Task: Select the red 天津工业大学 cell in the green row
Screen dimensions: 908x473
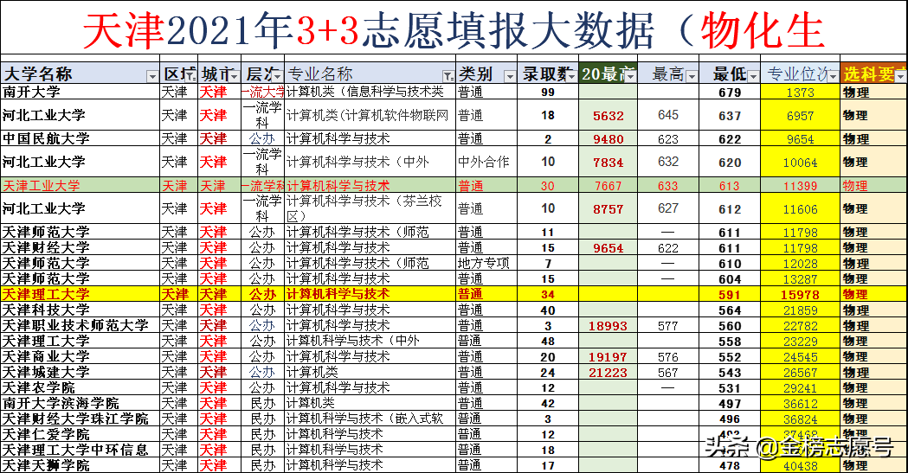Action: tap(80, 186)
